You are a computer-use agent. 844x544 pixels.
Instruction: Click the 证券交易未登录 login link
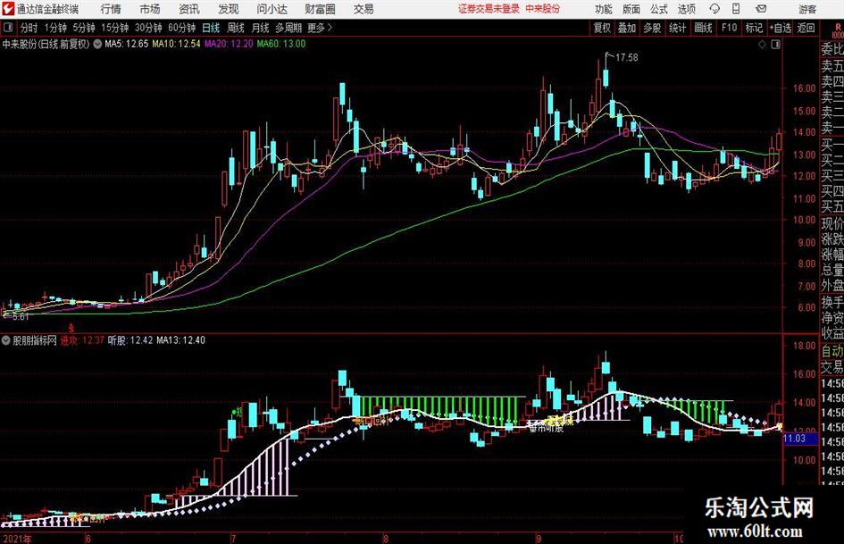click(489, 9)
